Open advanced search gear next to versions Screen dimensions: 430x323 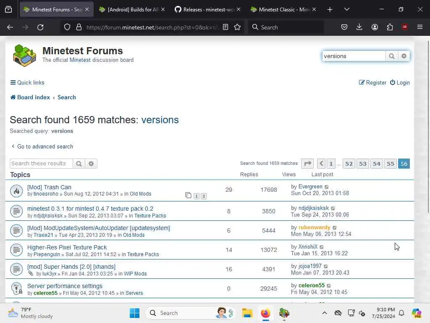pyautogui.click(x=404, y=56)
